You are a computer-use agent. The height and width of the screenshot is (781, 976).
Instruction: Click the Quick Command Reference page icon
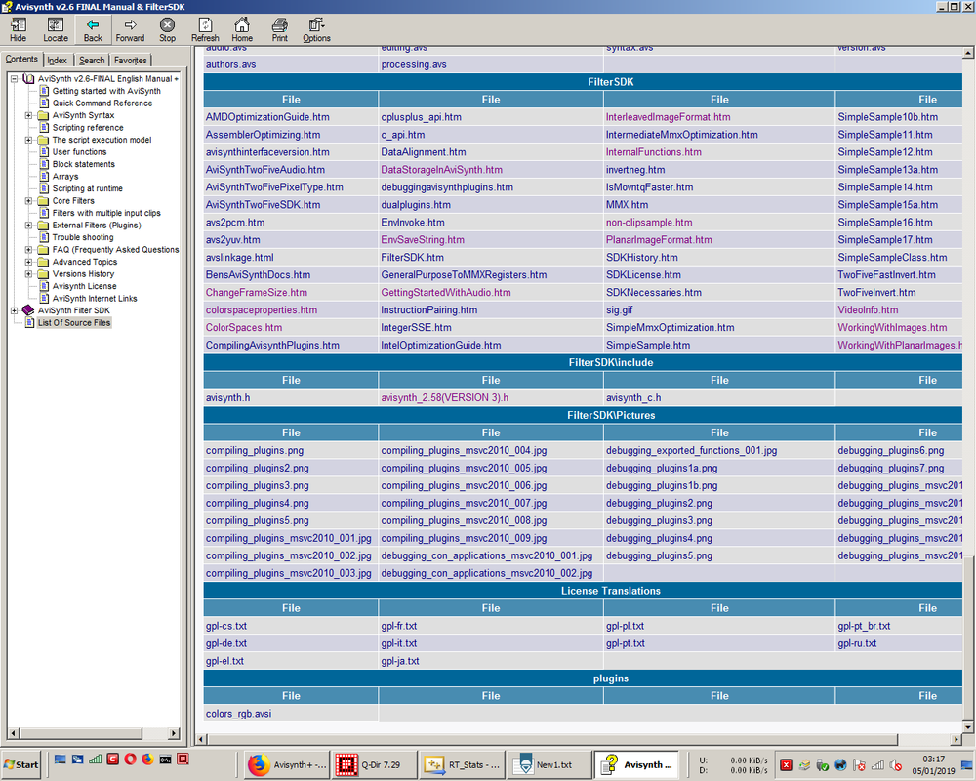point(44,103)
